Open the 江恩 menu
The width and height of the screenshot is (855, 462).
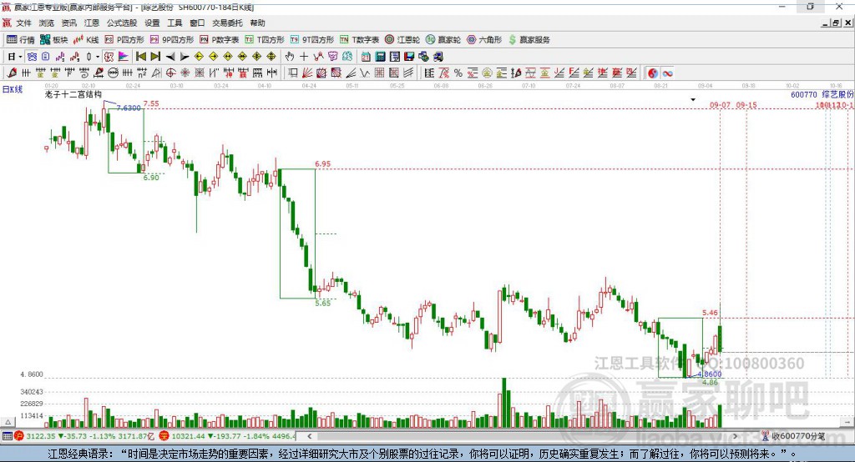pos(92,23)
